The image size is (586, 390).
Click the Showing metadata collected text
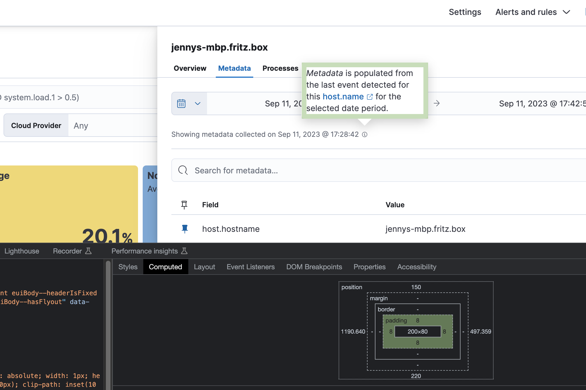click(265, 134)
